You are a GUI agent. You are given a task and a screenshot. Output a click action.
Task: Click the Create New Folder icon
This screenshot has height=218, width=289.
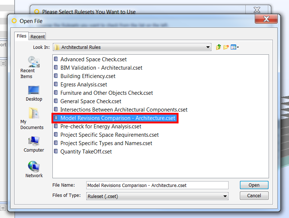pos(226,47)
